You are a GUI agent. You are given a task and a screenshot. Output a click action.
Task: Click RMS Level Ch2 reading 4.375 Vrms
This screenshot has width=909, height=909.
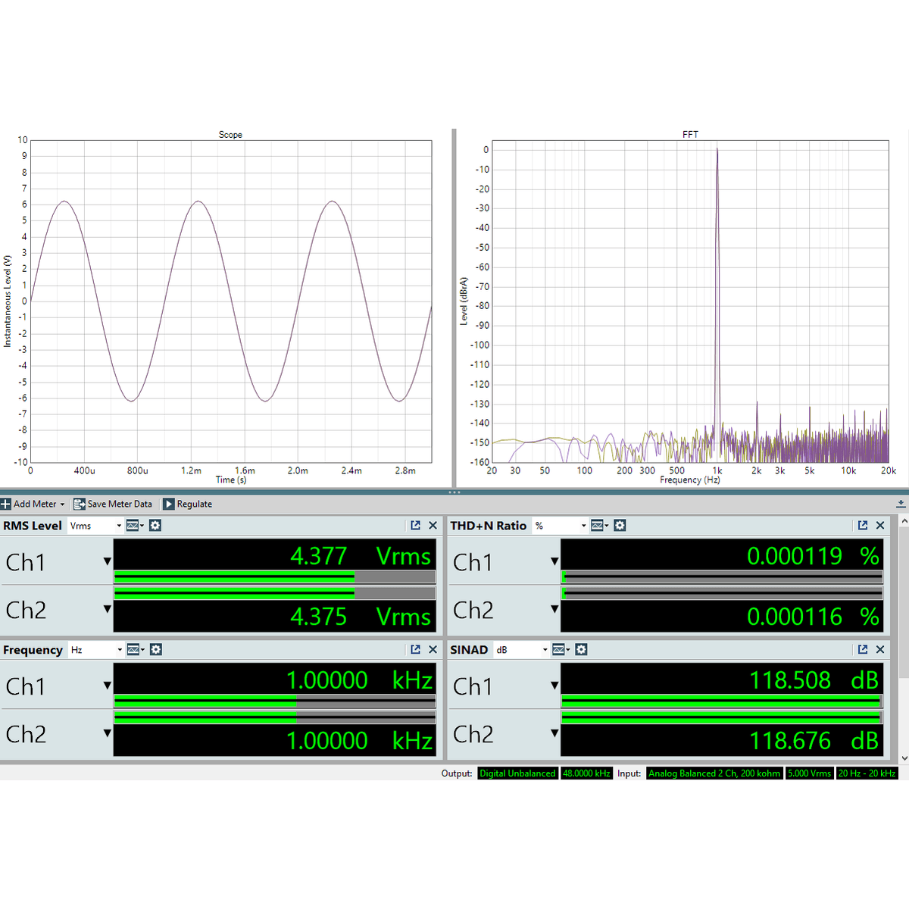click(361, 617)
